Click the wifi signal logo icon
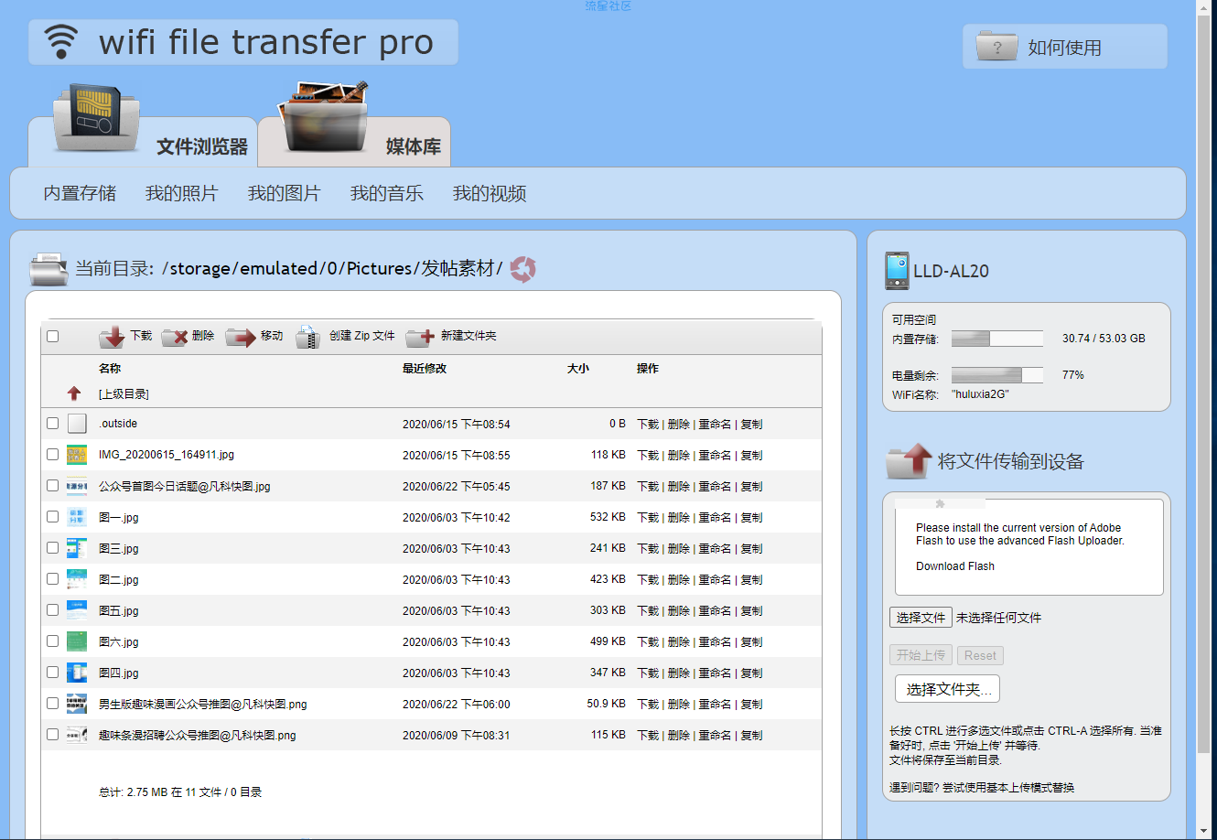Viewport: 1217px width, 840px height. point(61,42)
